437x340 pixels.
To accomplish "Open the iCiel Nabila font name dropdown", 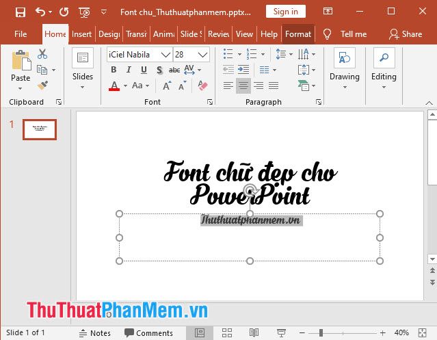I will [x=165, y=55].
